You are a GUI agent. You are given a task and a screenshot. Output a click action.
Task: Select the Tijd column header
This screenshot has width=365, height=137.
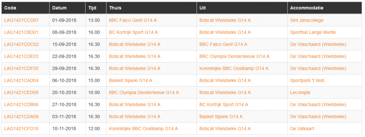click(92, 8)
